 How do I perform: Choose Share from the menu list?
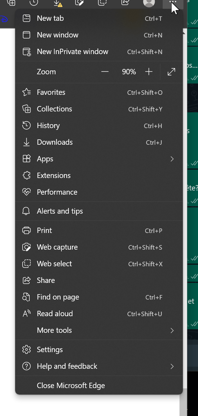(x=99, y=281)
